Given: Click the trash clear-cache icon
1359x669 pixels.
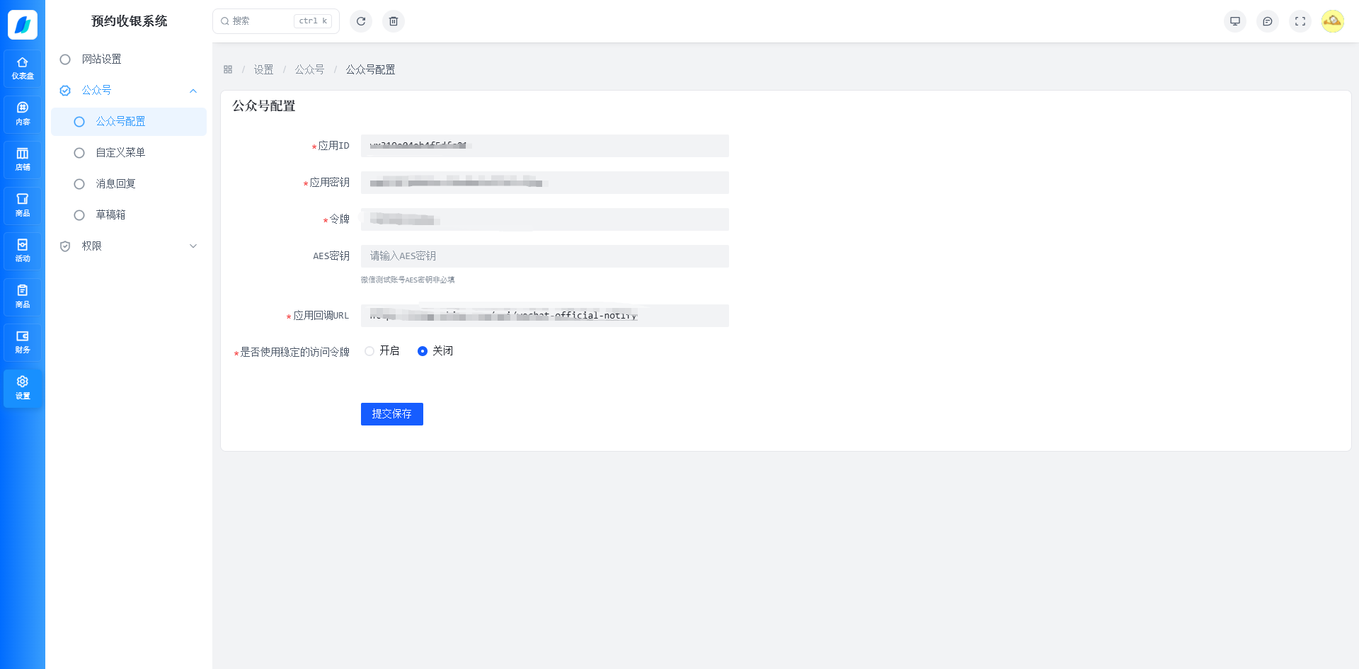Looking at the screenshot, I should pyautogui.click(x=394, y=21).
